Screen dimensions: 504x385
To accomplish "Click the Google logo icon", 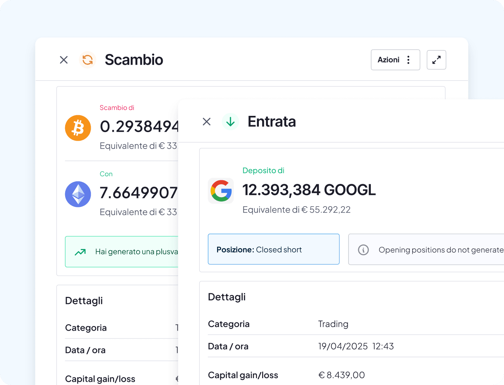I will (x=221, y=191).
